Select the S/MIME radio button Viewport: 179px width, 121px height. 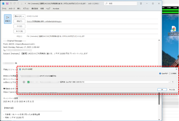170,73
